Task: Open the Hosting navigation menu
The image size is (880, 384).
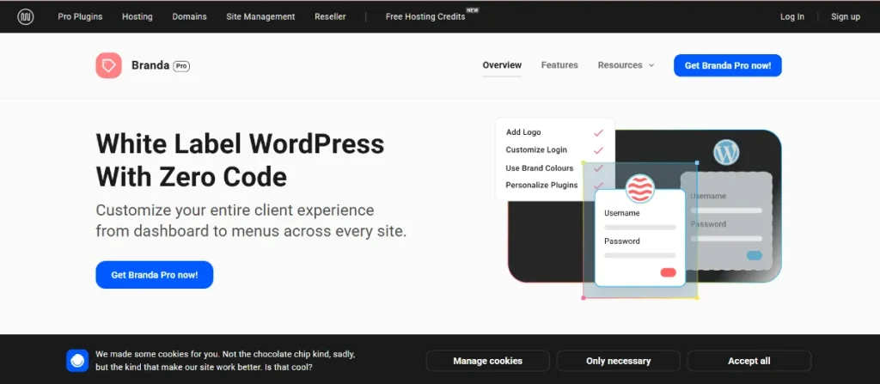Action: pos(137,16)
